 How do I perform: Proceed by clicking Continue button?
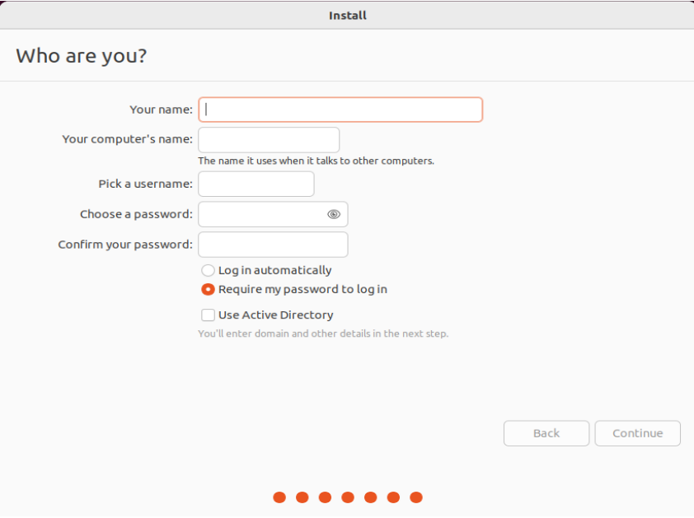[638, 433]
